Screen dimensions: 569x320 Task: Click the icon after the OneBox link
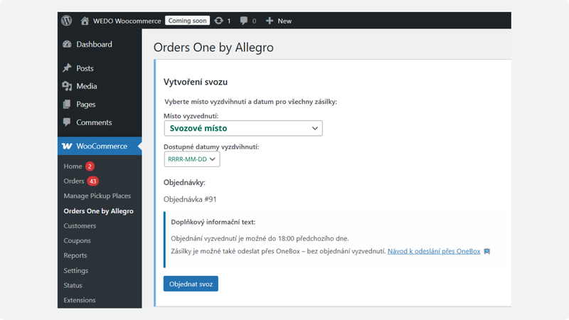click(x=487, y=251)
